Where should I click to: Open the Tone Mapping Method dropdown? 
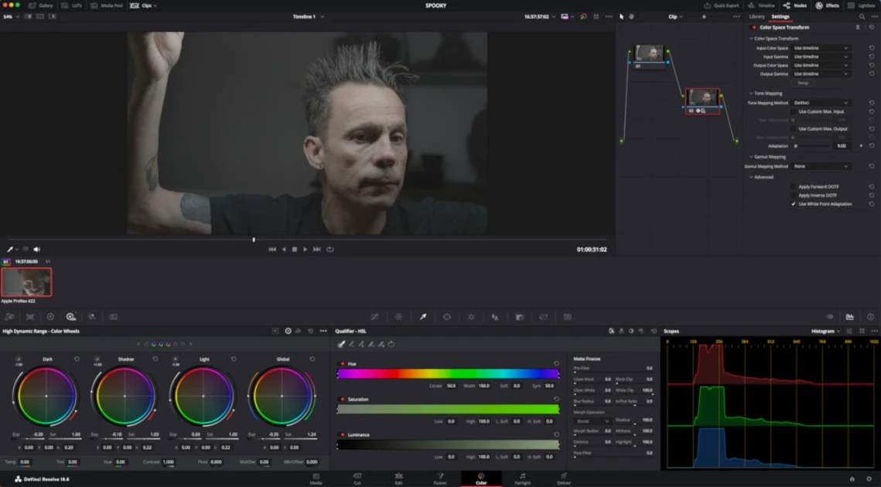coord(821,103)
